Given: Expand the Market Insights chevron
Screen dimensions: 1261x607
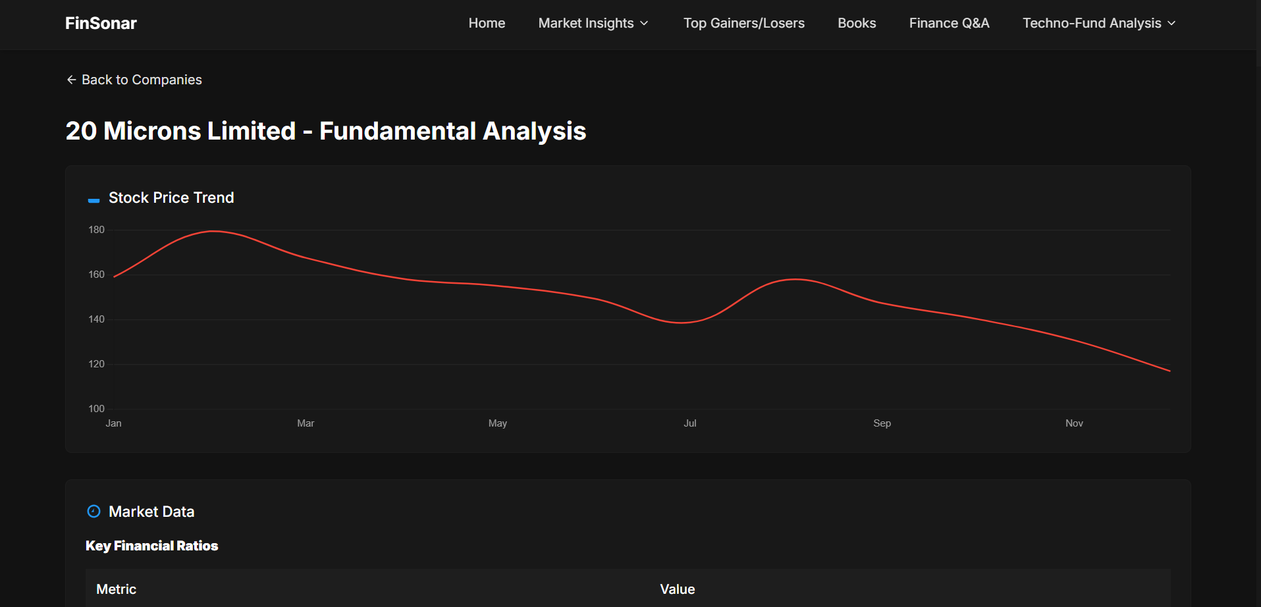Looking at the screenshot, I should point(644,23).
